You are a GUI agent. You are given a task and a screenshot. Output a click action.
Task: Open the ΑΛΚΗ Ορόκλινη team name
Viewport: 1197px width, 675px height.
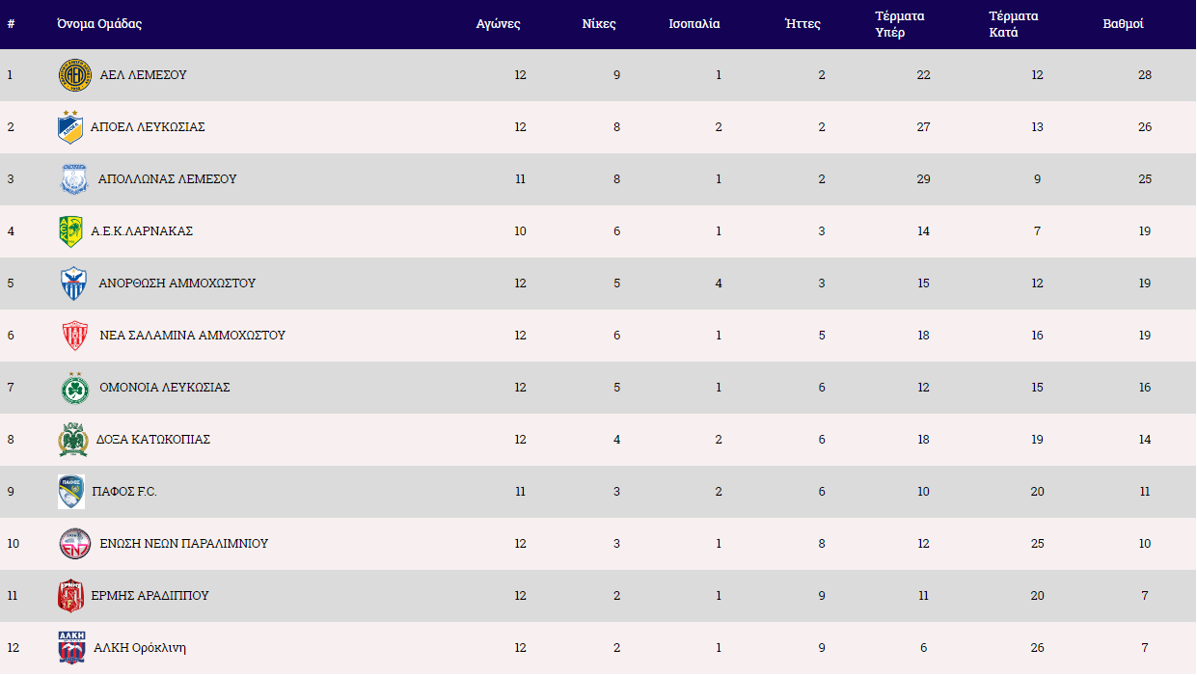[140, 648]
